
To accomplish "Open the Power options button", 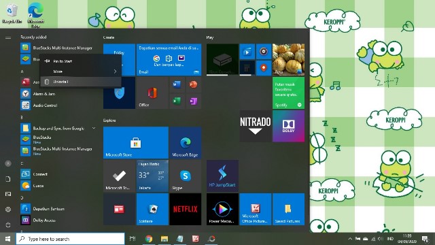I will tap(8, 225).
